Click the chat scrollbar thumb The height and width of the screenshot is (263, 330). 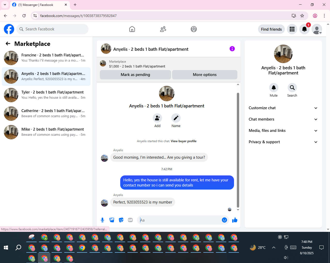coord(238,150)
